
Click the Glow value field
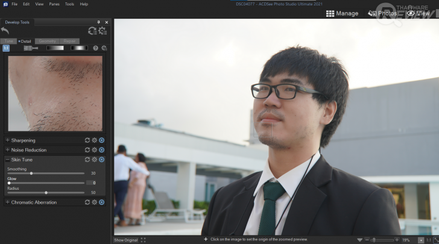(x=91, y=183)
